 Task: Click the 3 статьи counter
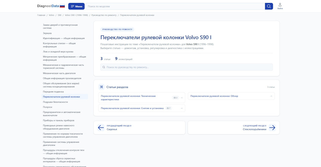point(105,59)
